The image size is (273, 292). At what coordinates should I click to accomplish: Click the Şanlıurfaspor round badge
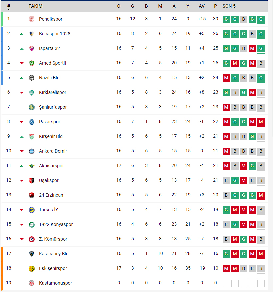click(32, 107)
